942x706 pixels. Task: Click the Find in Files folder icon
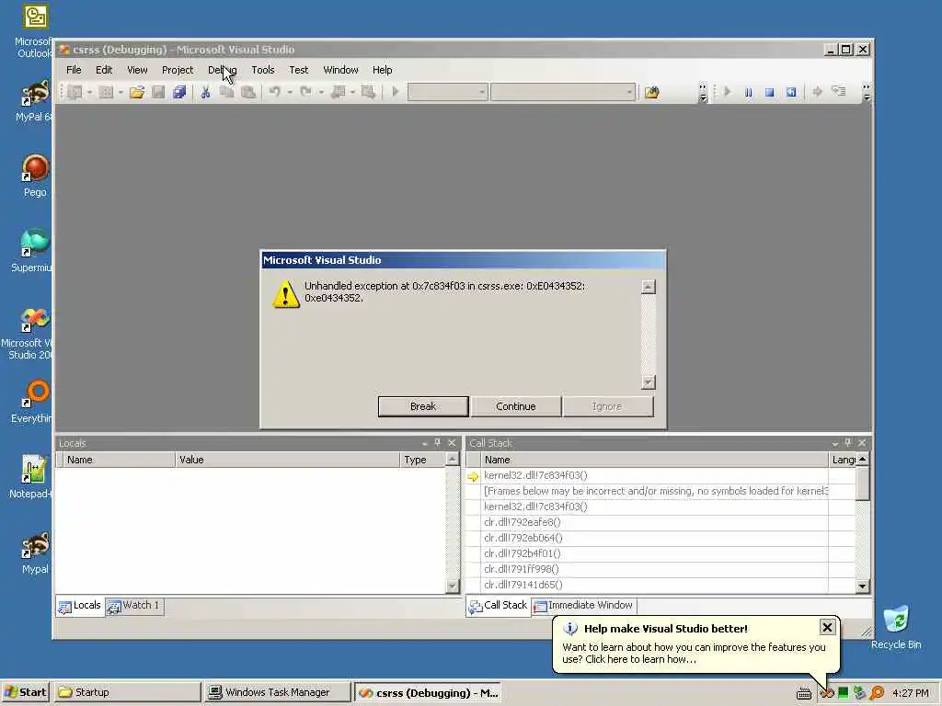652,92
